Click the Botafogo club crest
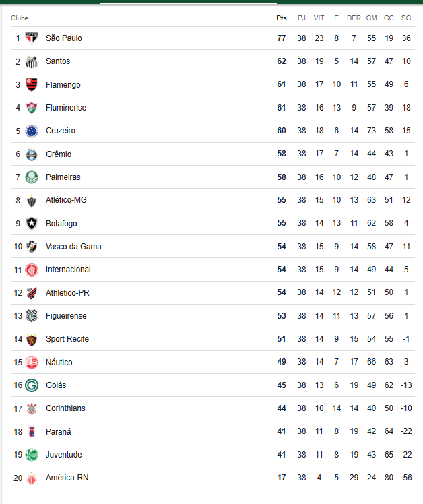Screen dimensions: 423x504 [x=32, y=223]
